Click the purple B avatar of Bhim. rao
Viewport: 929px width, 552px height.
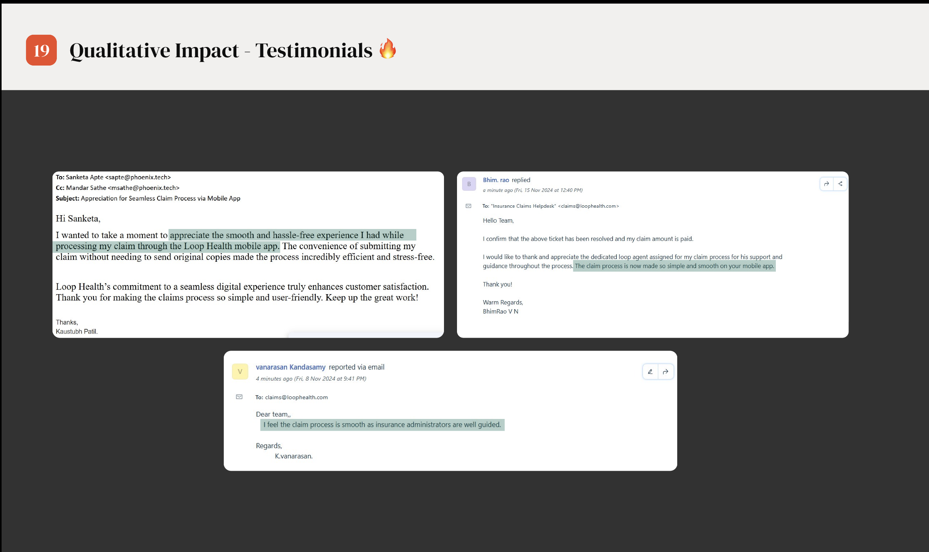tap(469, 184)
